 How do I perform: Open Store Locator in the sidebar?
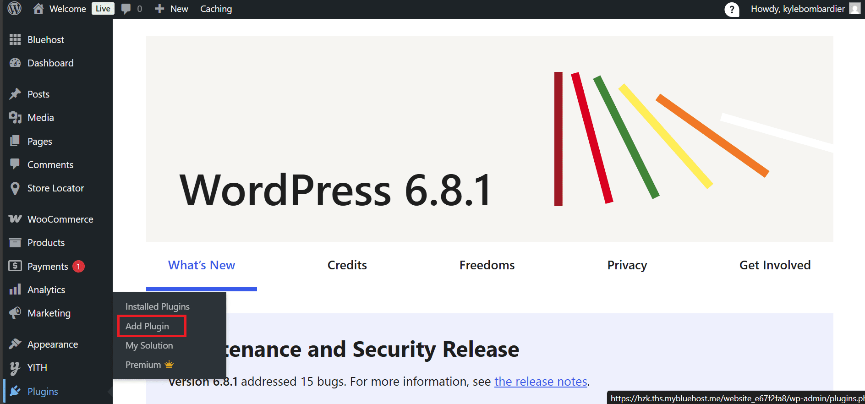click(56, 188)
